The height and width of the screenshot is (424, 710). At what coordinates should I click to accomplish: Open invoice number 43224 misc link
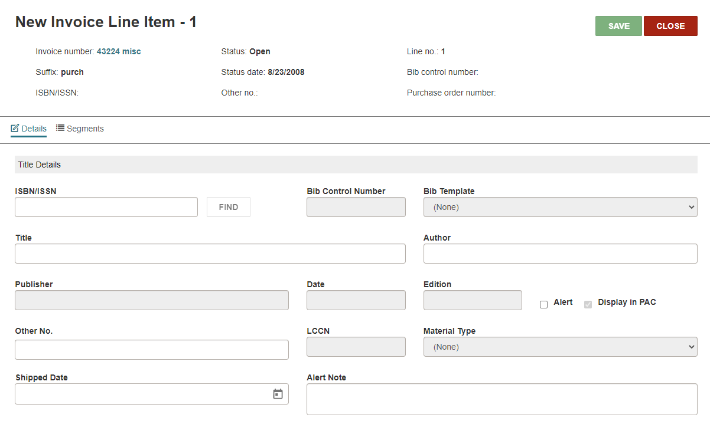coord(119,51)
